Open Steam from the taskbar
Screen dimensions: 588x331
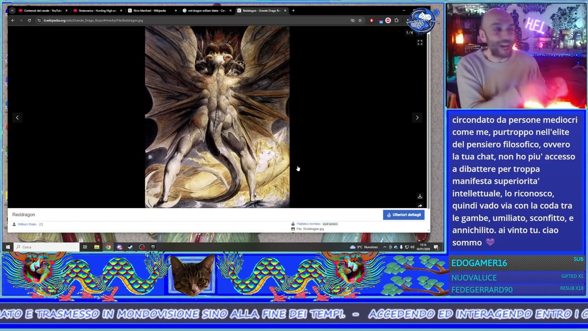(130, 247)
